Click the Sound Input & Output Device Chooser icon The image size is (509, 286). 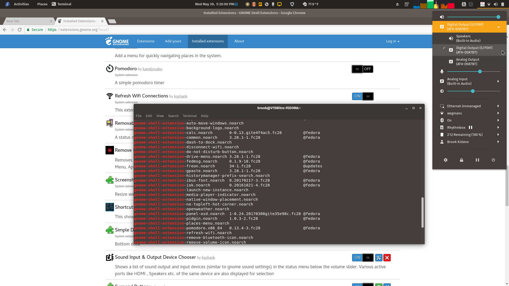click(x=109, y=257)
